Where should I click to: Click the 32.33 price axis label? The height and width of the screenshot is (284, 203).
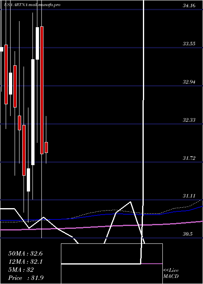coord(189,120)
